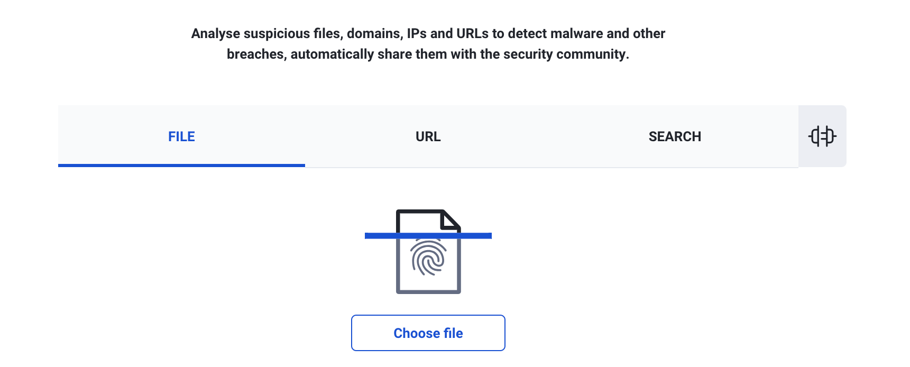The height and width of the screenshot is (367, 910).
Task: Open the SEARCH tab
Action: click(675, 136)
